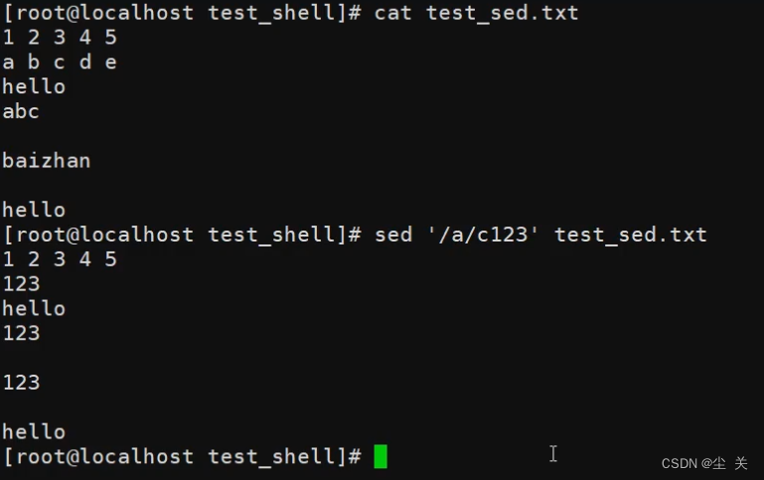Click the "a b c d e" output line
This screenshot has height=480, width=764.
[60, 63]
